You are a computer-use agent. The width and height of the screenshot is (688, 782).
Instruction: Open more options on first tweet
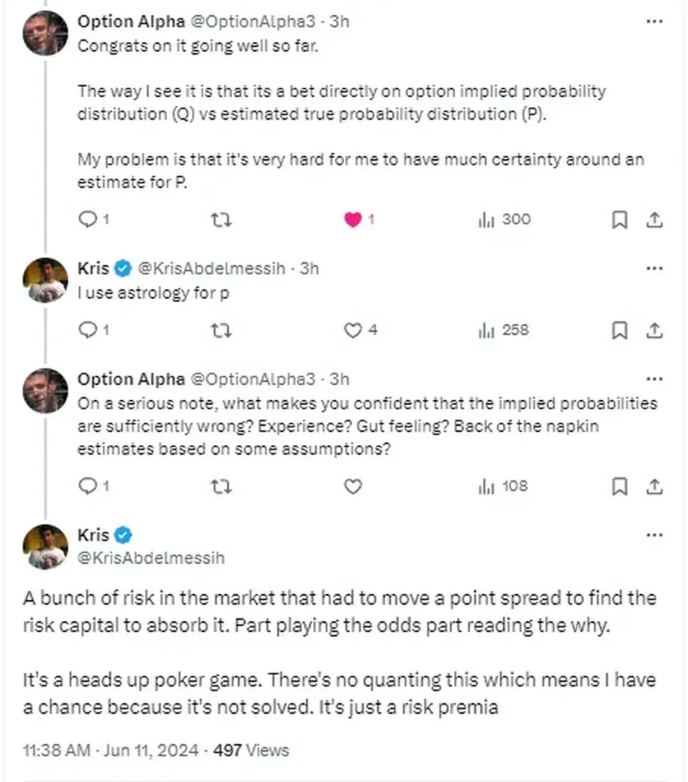[654, 21]
